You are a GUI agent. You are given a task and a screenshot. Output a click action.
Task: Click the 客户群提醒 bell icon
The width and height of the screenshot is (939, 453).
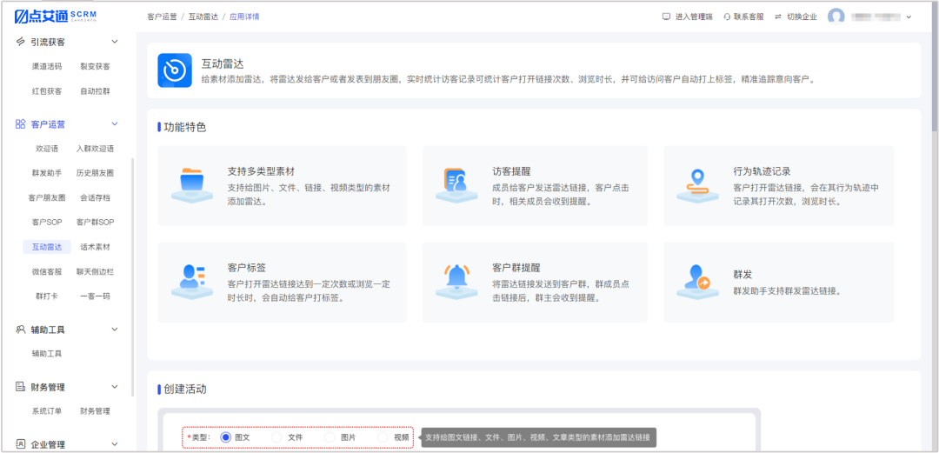click(457, 282)
